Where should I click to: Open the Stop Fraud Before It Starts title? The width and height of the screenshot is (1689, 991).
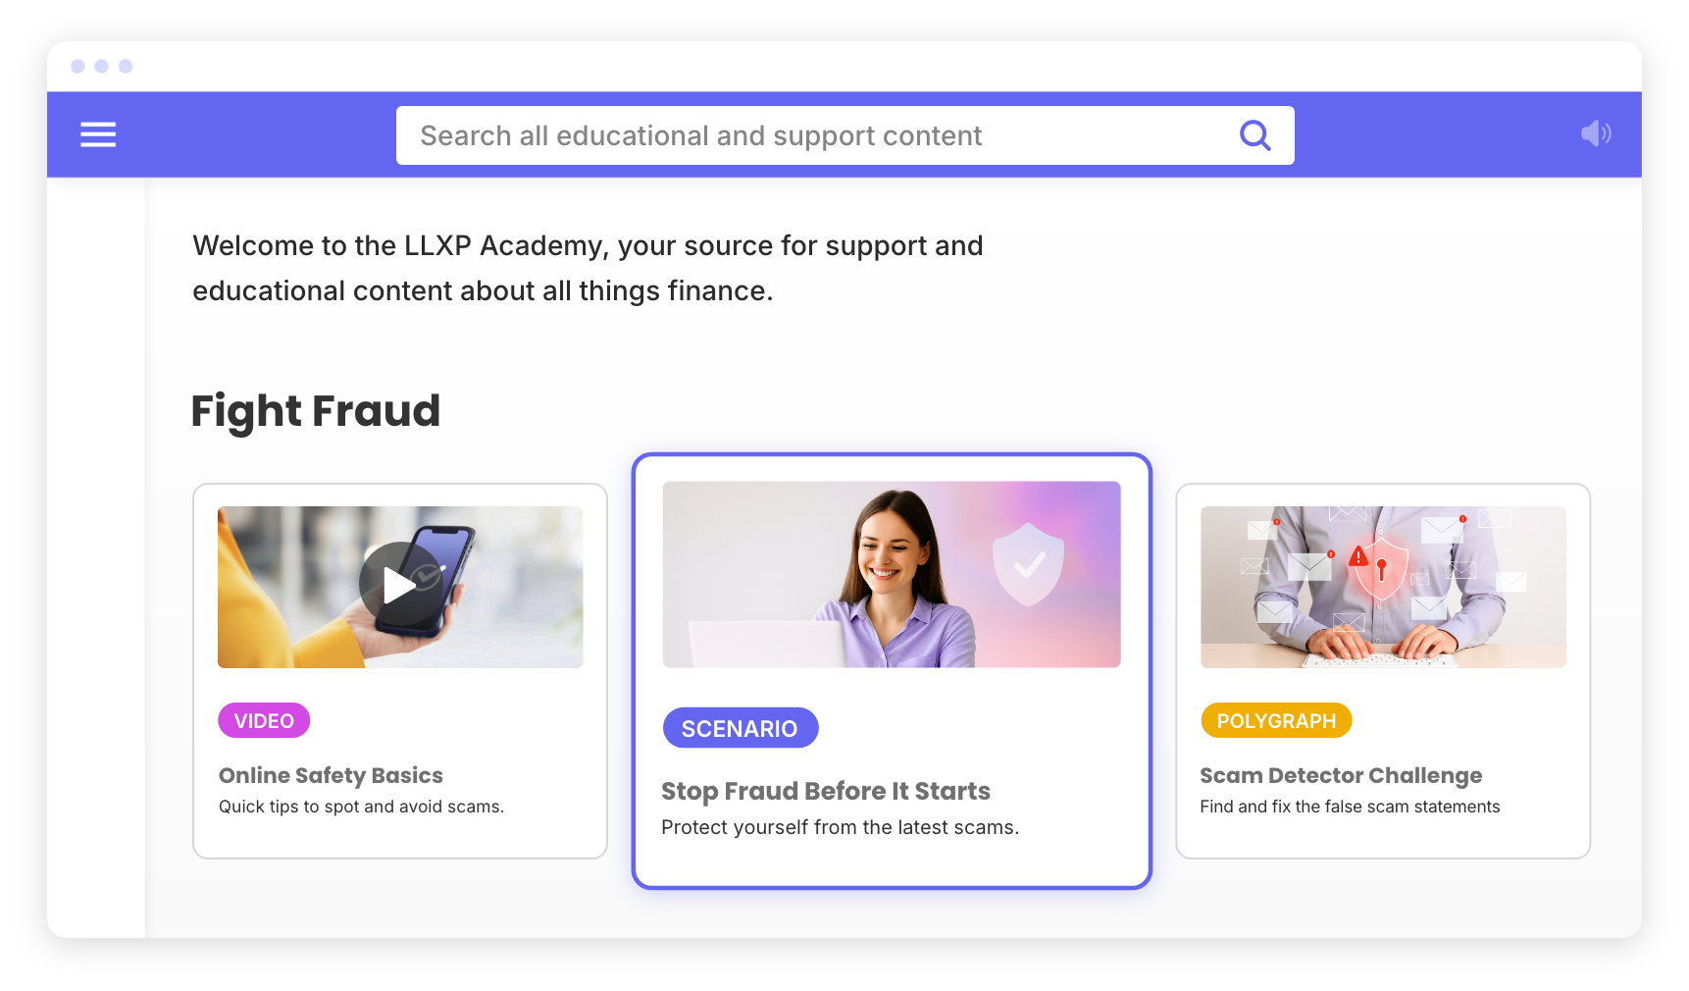click(x=826, y=791)
